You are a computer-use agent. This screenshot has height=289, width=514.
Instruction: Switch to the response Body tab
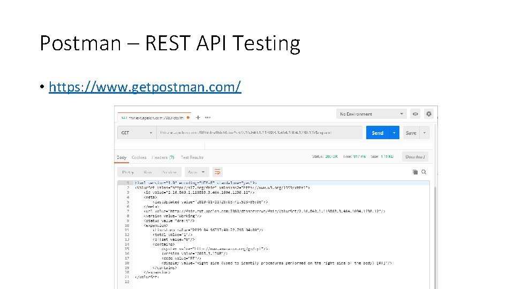(x=122, y=157)
